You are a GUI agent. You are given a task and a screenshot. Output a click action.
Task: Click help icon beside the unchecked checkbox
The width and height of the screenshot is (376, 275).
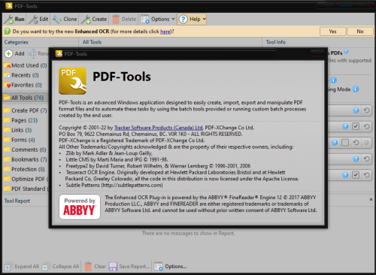pyautogui.click(x=335, y=143)
